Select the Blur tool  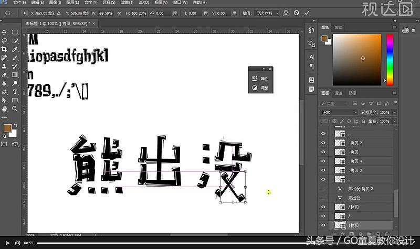click(4, 83)
